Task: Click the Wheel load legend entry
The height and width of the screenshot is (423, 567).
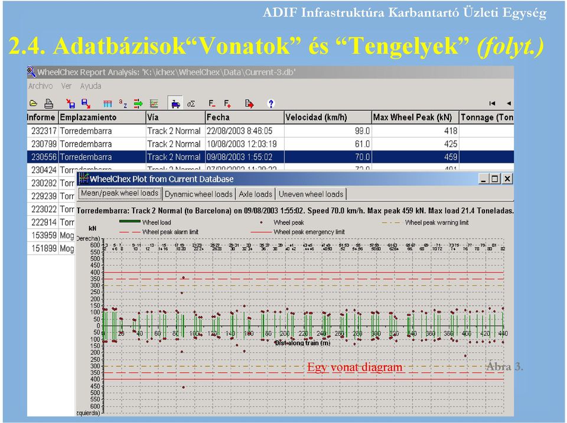Action: pyautogui.click(x=145, y=222)
